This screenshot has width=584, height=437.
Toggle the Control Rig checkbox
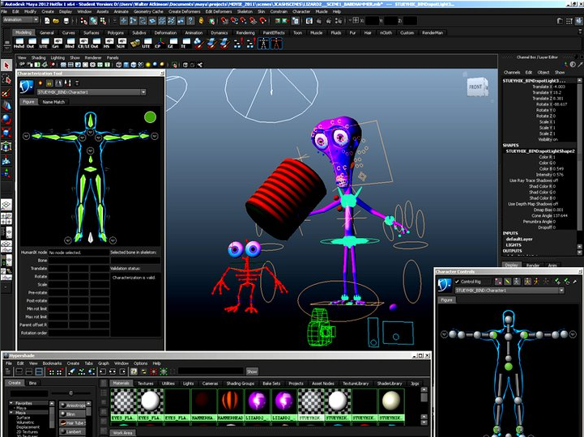coord(457,282)
